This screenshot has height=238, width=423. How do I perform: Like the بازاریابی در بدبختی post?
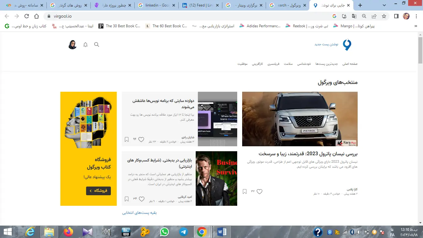tap(142, 199)
